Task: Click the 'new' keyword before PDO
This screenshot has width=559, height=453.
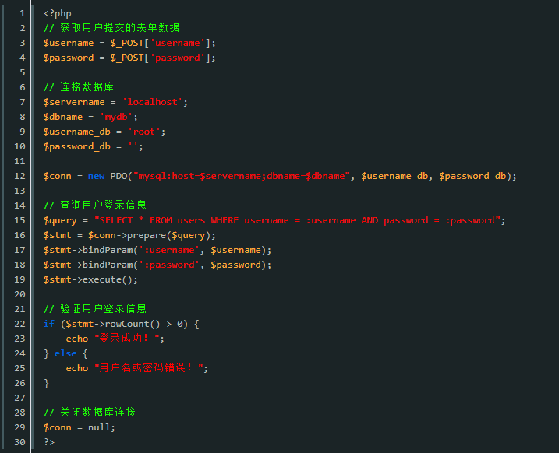Action: tap(96, 176)
